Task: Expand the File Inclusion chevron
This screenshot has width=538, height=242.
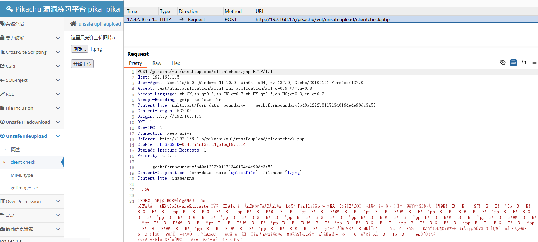Action: tap(58, 108)
